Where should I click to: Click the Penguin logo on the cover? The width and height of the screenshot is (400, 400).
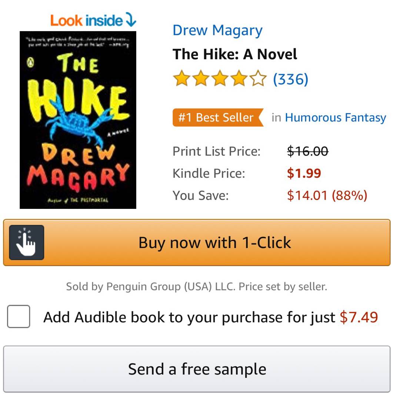point(31,63)
